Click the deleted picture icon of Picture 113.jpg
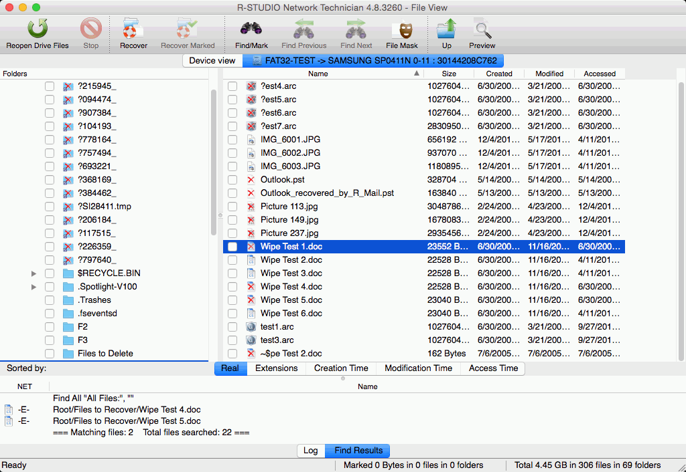 coord(251,207)
